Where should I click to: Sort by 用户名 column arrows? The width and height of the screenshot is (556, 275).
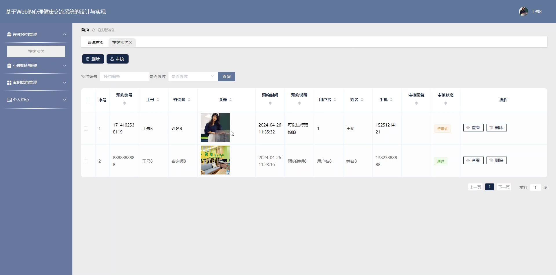[x=335, y=100]
